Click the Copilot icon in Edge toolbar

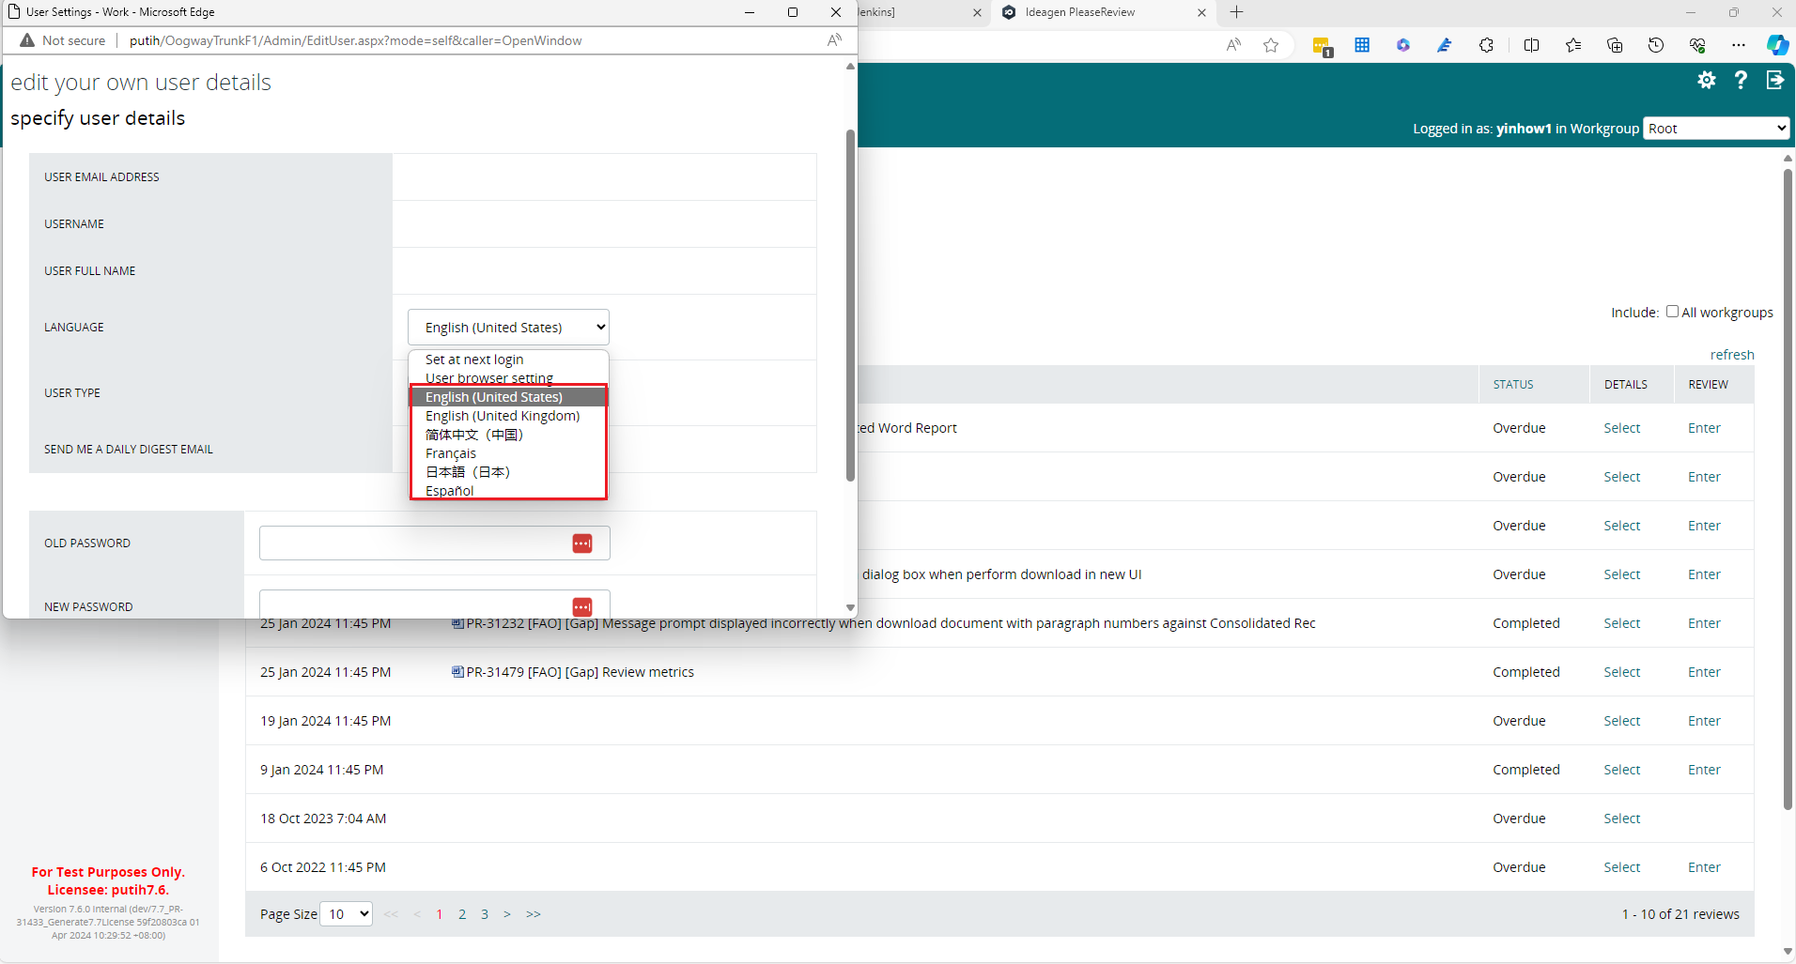[x=1776, y=45]
